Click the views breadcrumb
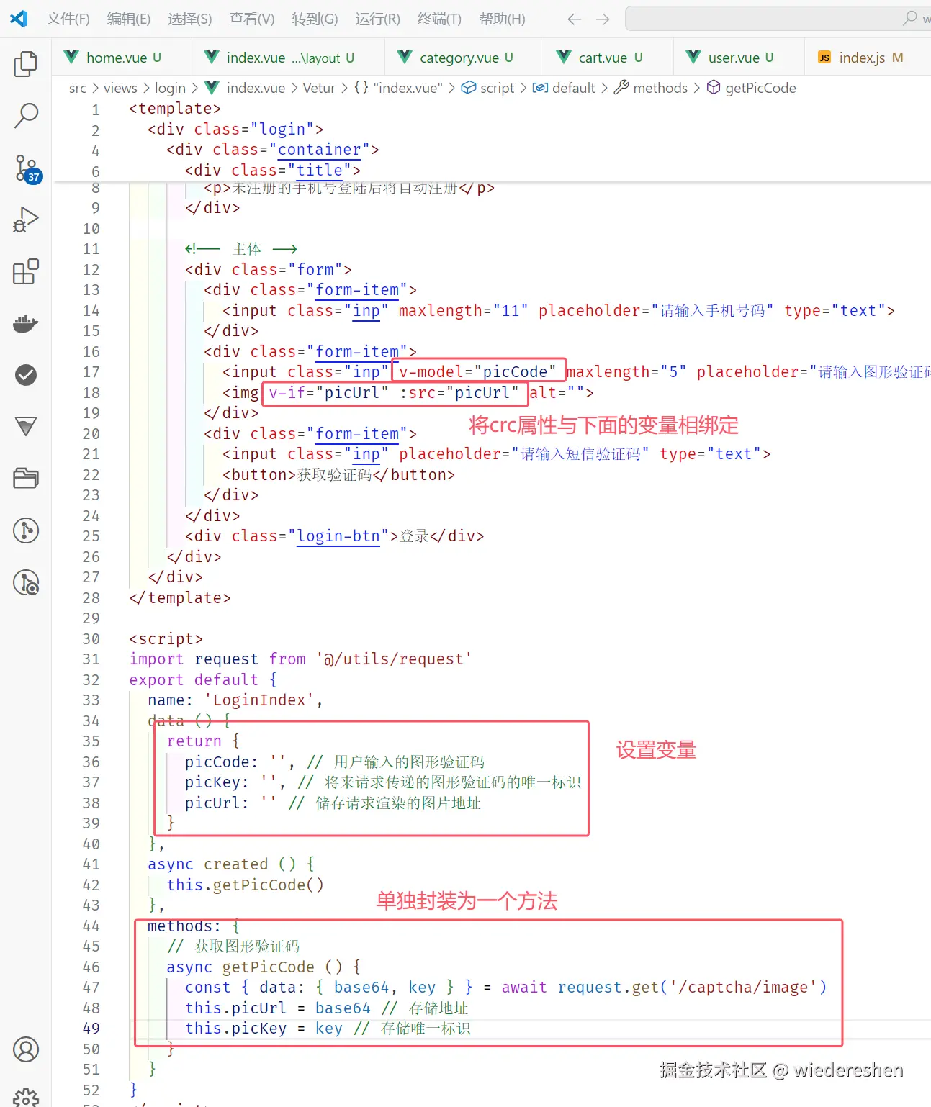Screen dimensions: 931x1107 click(120, 88)
